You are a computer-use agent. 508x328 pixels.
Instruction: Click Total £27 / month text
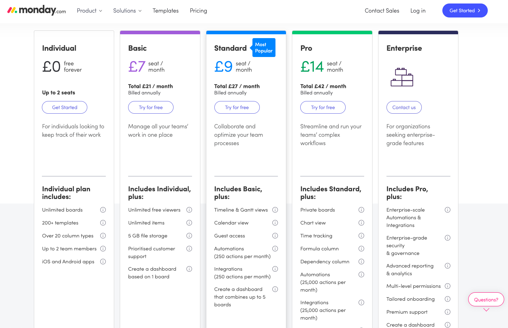(x=237, y=86)
